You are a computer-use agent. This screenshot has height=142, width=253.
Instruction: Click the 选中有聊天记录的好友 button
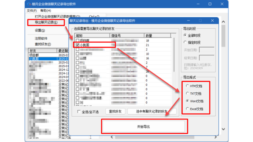152,111
